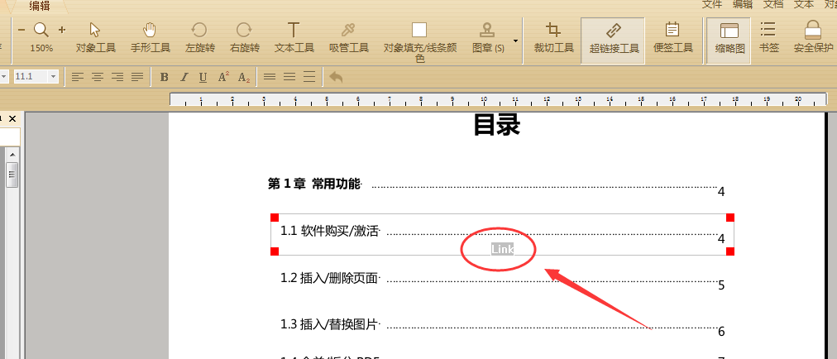Select the 裁切工具 crop tool
The height and width of the screenshot is (359, 837).
tap(553, 38)
